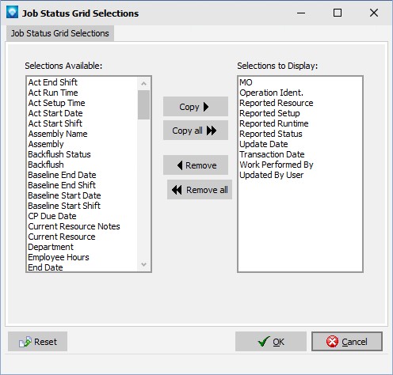Select Work Performed By in display list

click(277, 165)
